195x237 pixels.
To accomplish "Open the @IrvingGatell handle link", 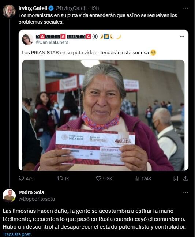I will [x=71, y=8].
